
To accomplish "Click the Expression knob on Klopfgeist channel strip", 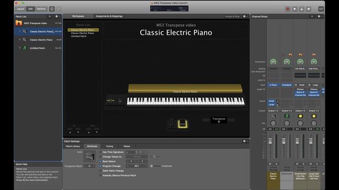I will click(x=287, y=62).
